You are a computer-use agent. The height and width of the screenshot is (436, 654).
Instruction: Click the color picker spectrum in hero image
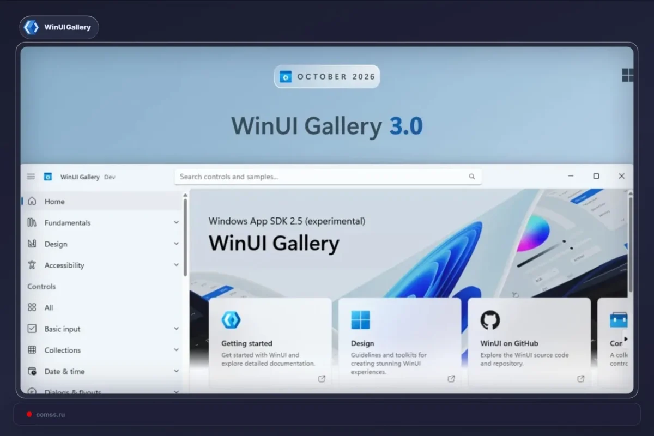click(533, 233)
